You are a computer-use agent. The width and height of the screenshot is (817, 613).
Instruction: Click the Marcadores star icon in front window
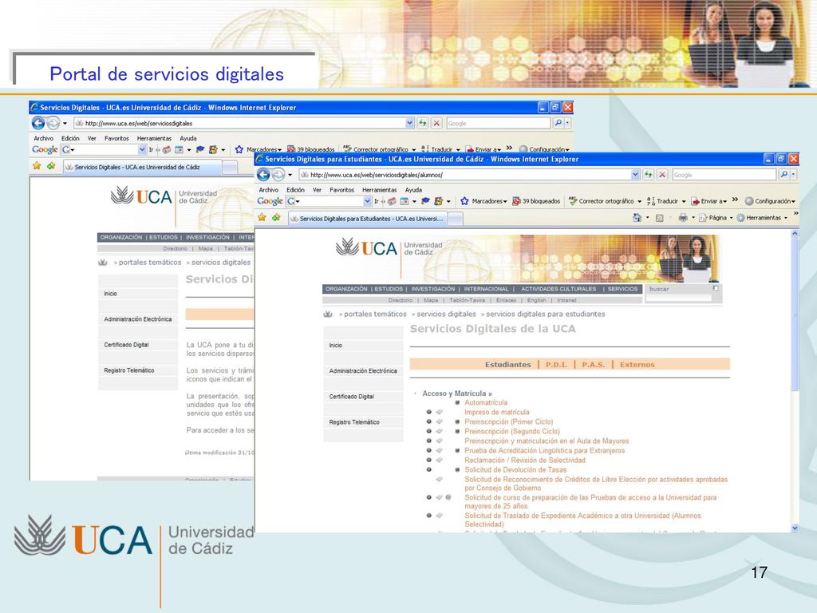click(464, 201)
